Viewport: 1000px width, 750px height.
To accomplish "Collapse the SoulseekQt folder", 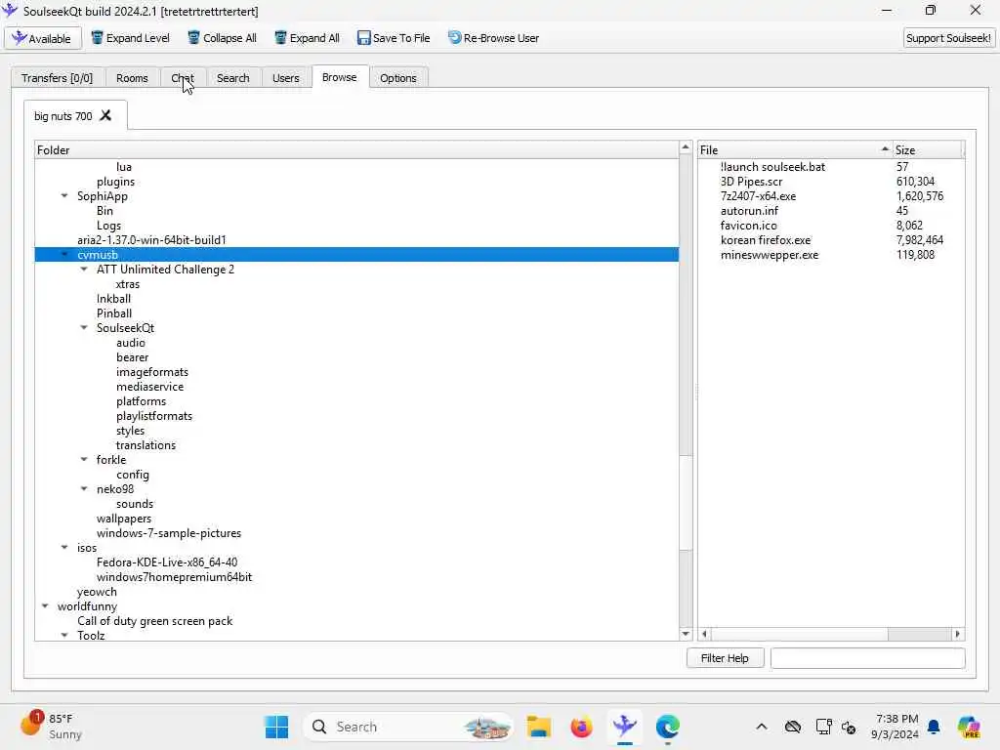I will [x=84, y=328].
